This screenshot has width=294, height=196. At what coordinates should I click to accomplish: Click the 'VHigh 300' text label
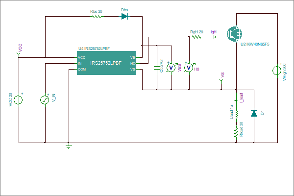284,72
